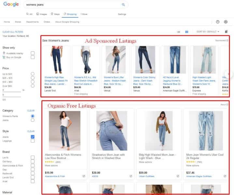Image resolution: width=234 pixels, height=195 pixels.
Task: Switch to list view icon
Action: coord(179,32)
